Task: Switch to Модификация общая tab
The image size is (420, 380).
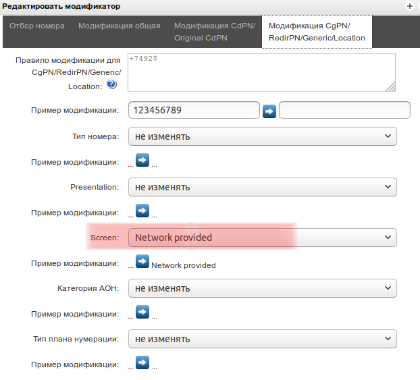Action: 120,26
